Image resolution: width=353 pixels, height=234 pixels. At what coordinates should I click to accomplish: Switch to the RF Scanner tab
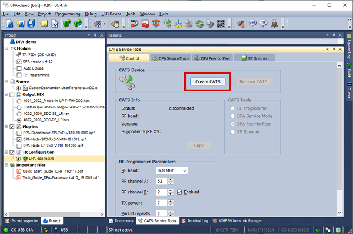(254, 58)
